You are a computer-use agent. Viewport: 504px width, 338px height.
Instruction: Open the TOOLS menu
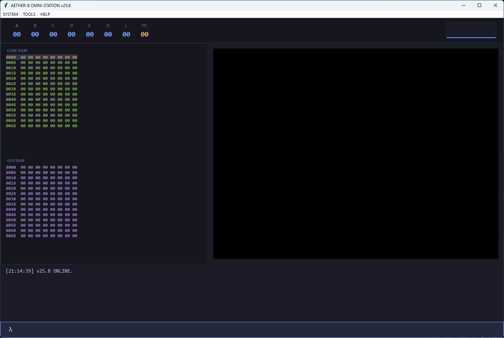pyautogui.click(x=29, y=14)
